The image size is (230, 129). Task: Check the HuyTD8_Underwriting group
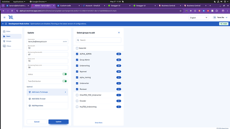pos(77,107)
